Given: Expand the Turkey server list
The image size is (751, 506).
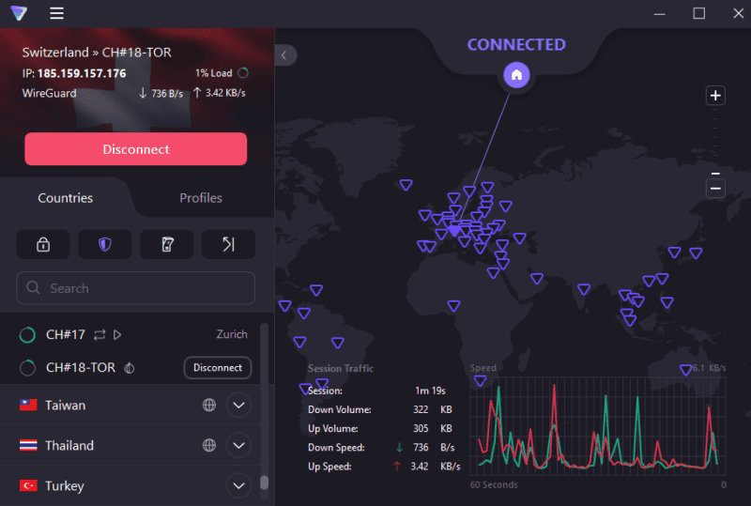Looking at the screenshot, I should (238, 485).
